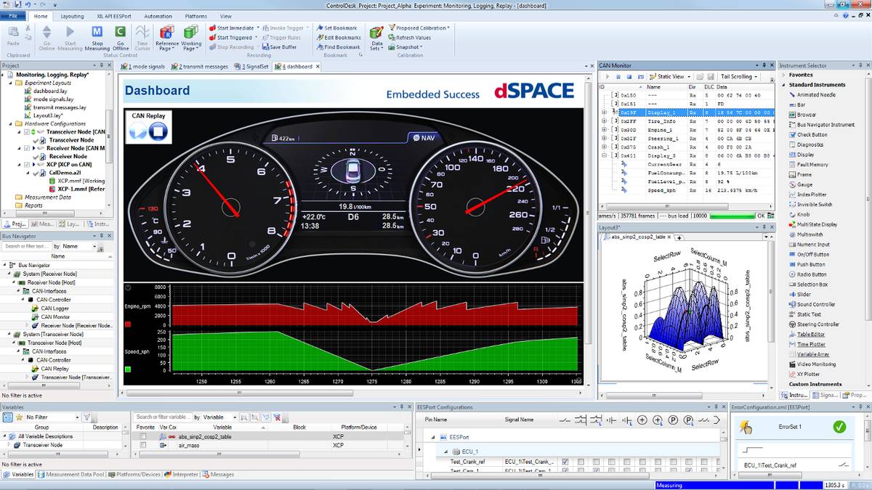This screenshot has height=490, width=872.
Task: Select the Steering Controller instrument
Action: click(818, 324)
